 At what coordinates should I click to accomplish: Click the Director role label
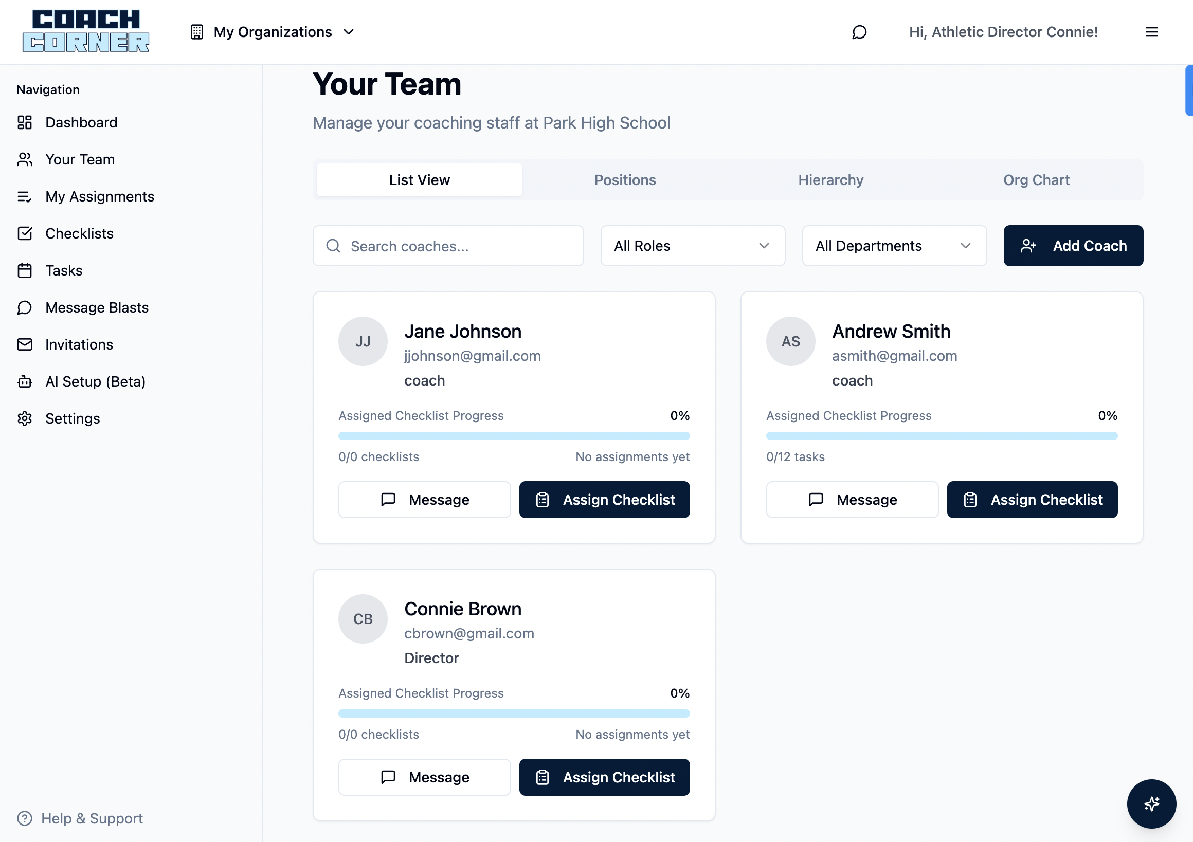pyautogui.click(x=431, y=658)
